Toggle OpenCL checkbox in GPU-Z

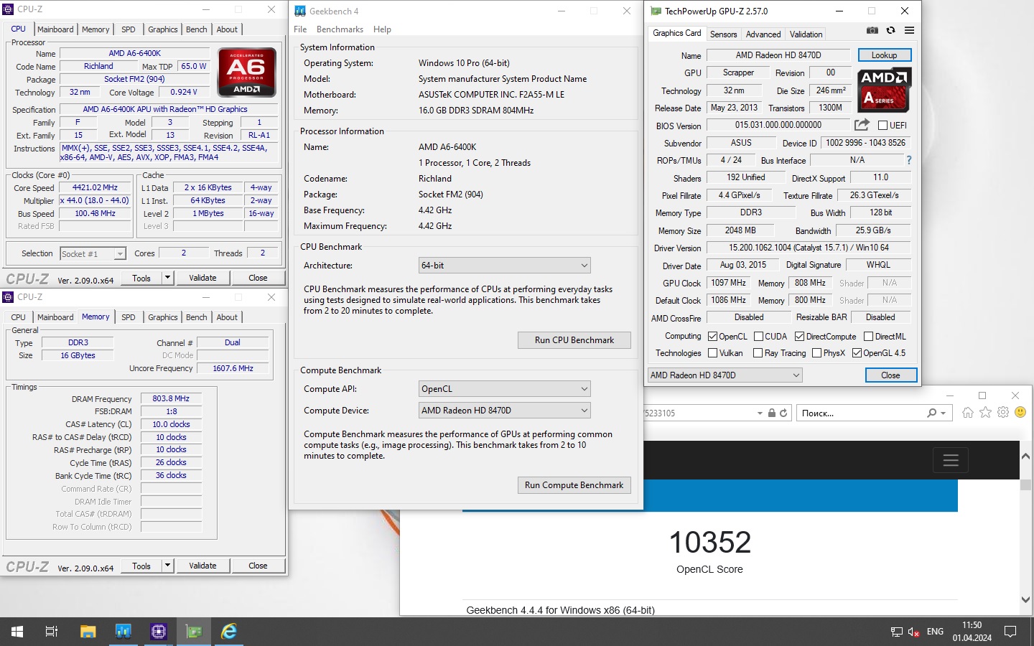(712, 337)
